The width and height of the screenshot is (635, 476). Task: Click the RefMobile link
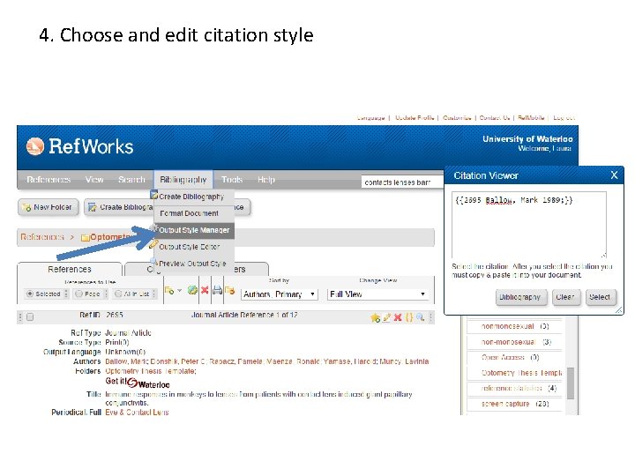[x=531, y=118]
